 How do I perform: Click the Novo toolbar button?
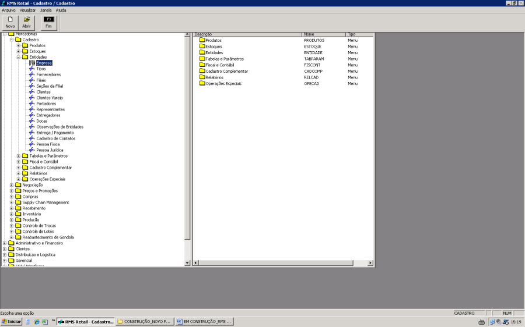pyautogui.click(x=10, y=23)
